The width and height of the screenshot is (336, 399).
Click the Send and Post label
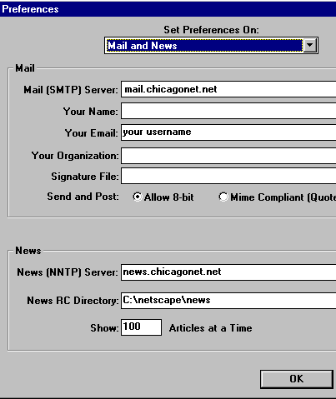click(83, 197)
